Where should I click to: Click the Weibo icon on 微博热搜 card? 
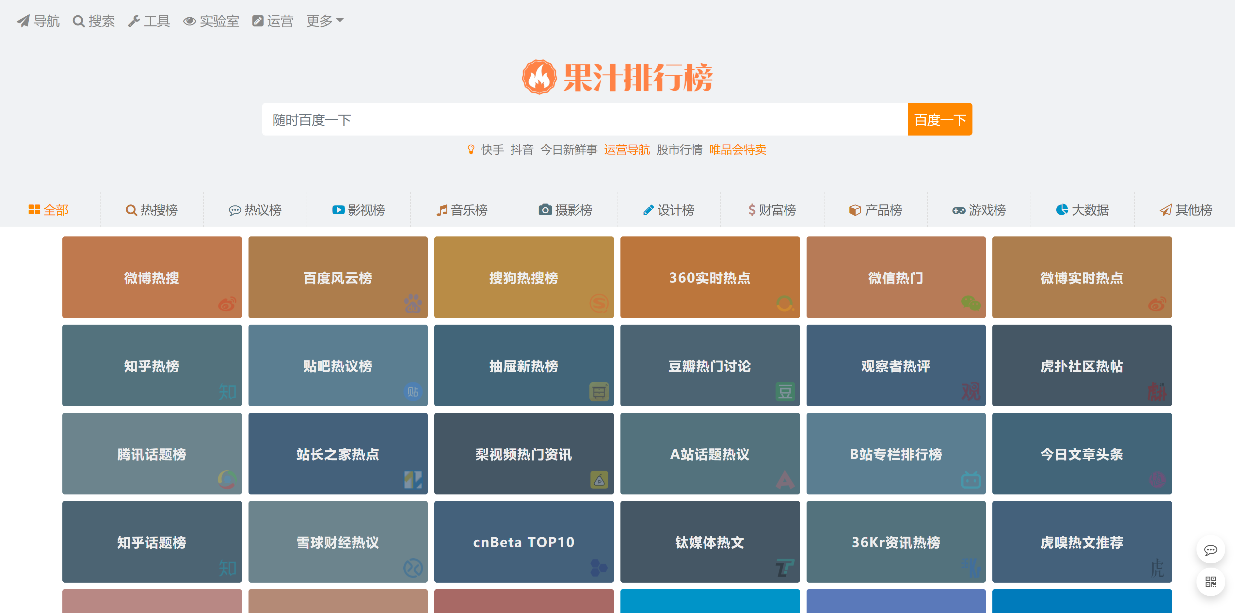tap(227, 304)
